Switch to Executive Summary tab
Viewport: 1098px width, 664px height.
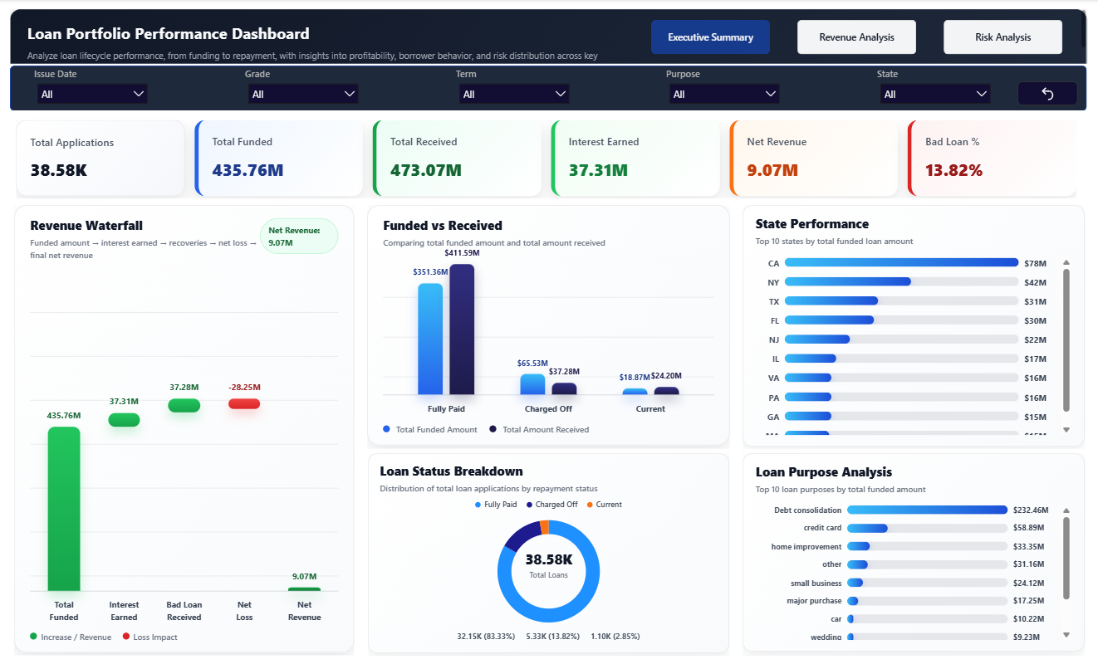(x=710, y=37)
